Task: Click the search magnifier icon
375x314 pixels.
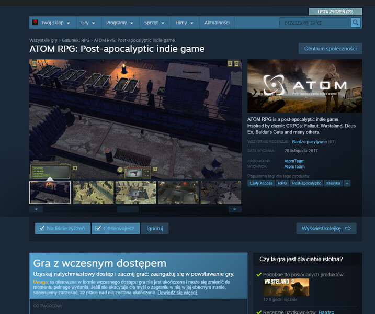Action: (x=355, y=23)
